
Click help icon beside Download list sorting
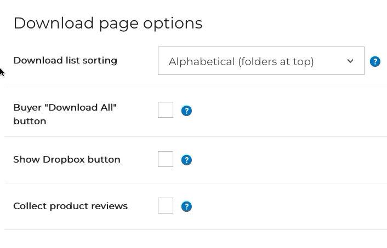pos(375,61)
